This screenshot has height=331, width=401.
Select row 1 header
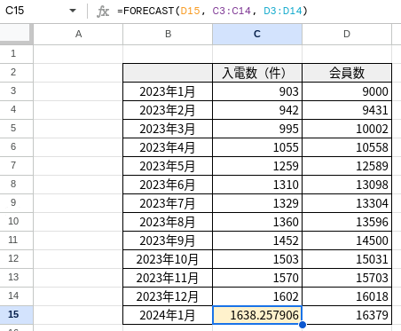16,54
